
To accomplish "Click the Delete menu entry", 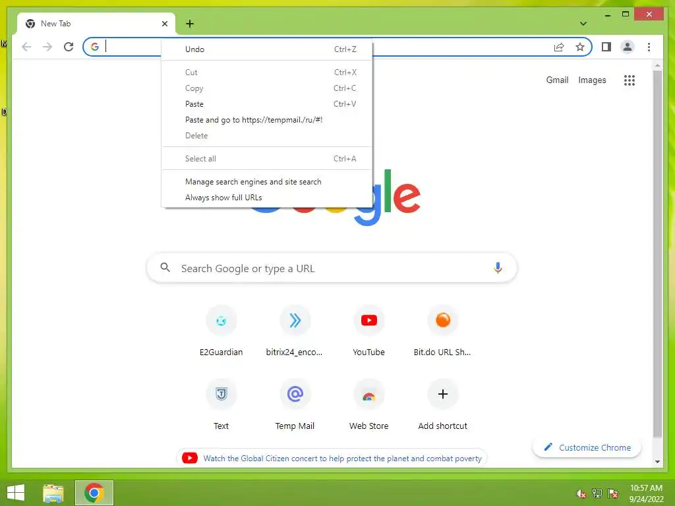I will [267, 136].
